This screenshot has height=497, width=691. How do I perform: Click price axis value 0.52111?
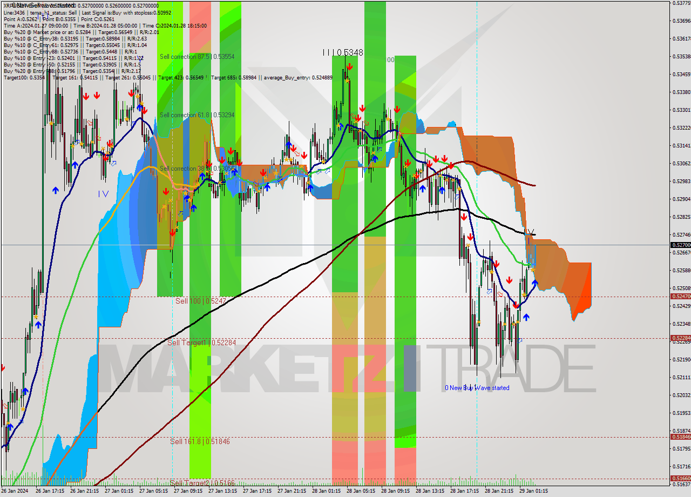click(x=681, y=377)
